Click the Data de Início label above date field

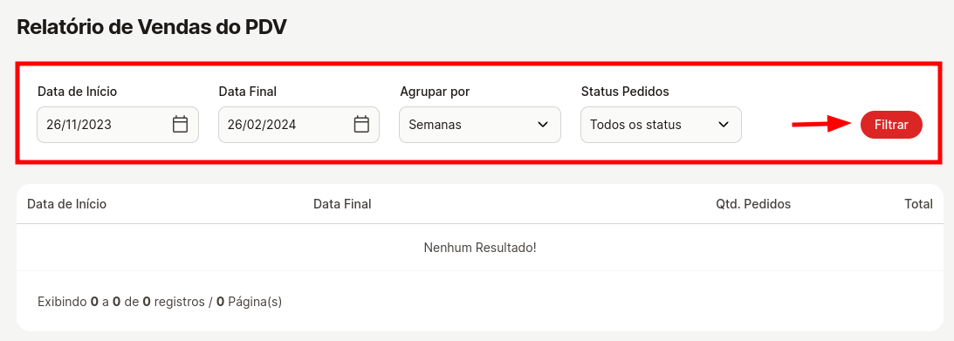[78, 92]
